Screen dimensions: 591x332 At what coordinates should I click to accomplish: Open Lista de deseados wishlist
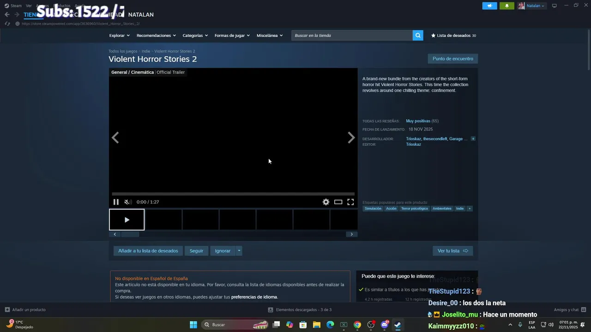point(453,36)
